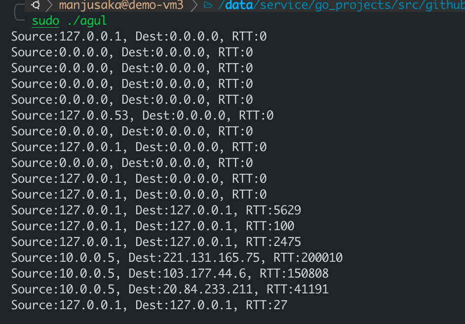465x324 pixels.
Task: Click the destination IP 103.177.44.6
Action: (x=191, y=274)
